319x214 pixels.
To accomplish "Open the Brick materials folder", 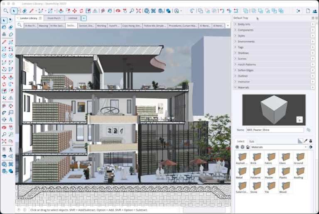I will [x=257, y=158].
